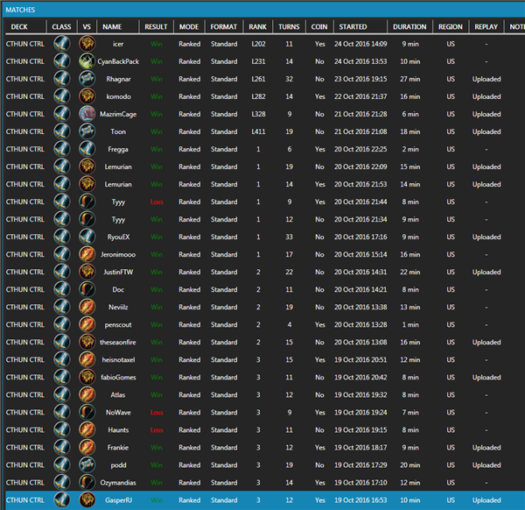Click the player class icon in the komodo row
This screenshot has width=525, height=510.
pyautogui.click(x=61, y=96)
